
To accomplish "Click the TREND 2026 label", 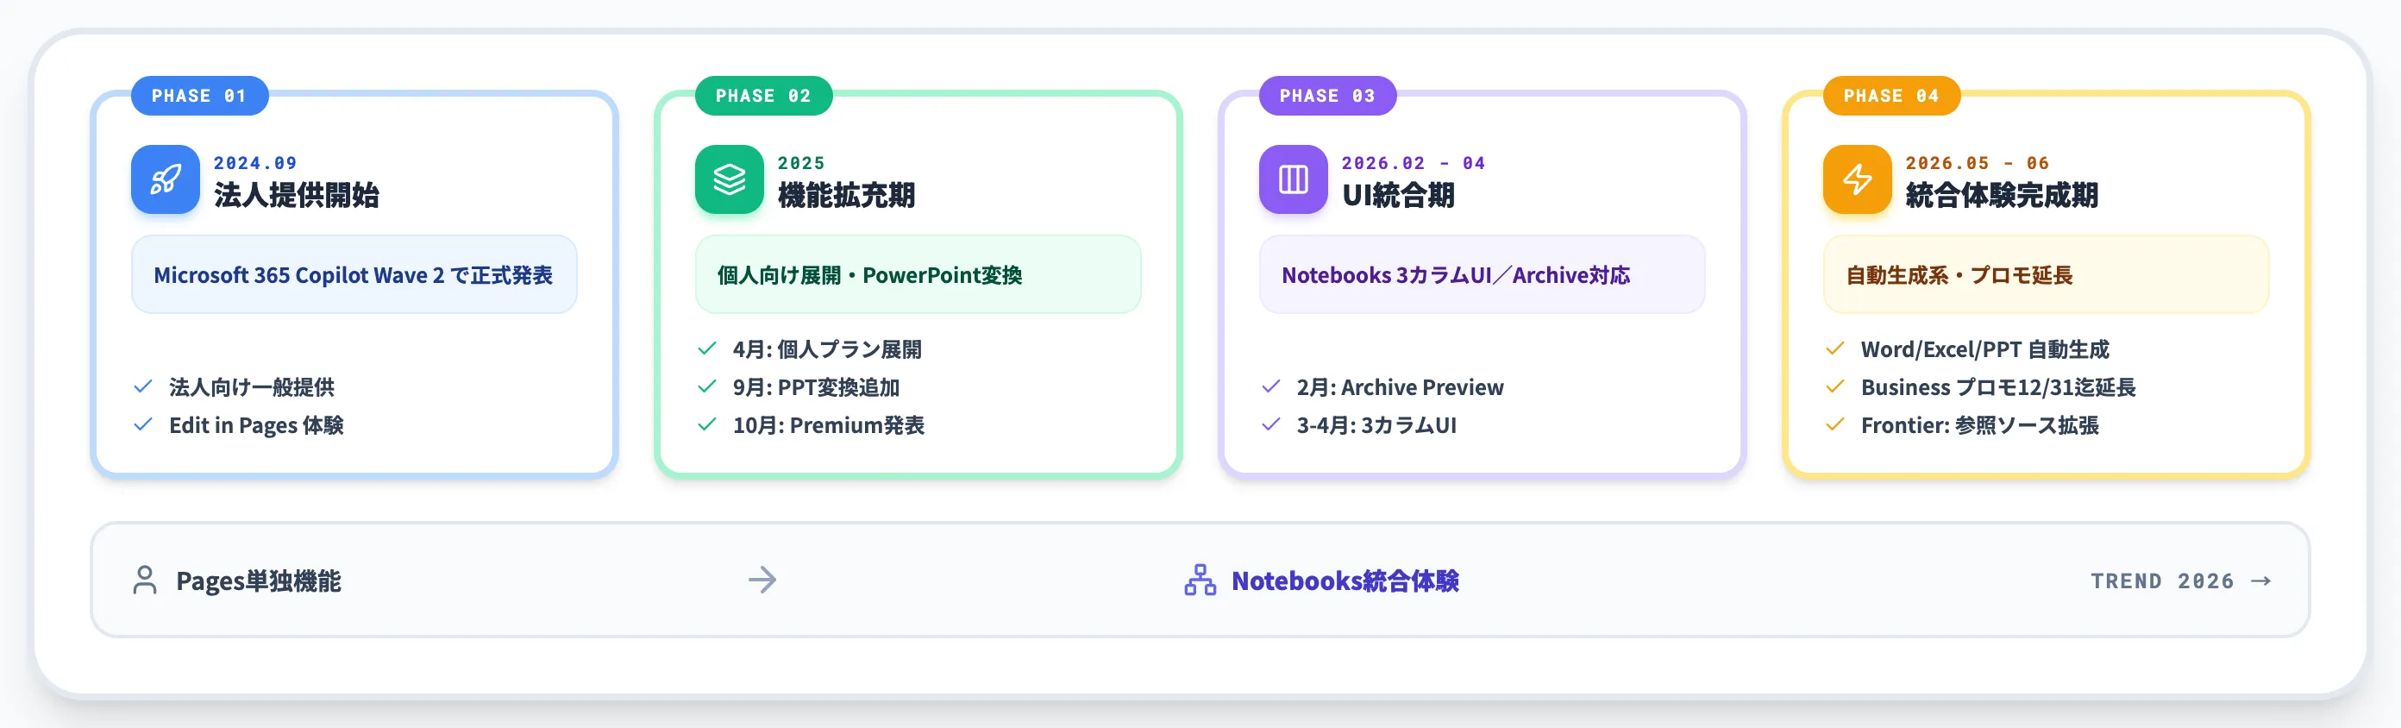I will pos(2161,581).
